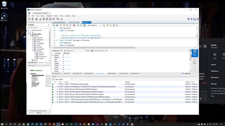This screenshot has height=126, width=225.
Task: Open the Edit menu
Action: (33, 16)
